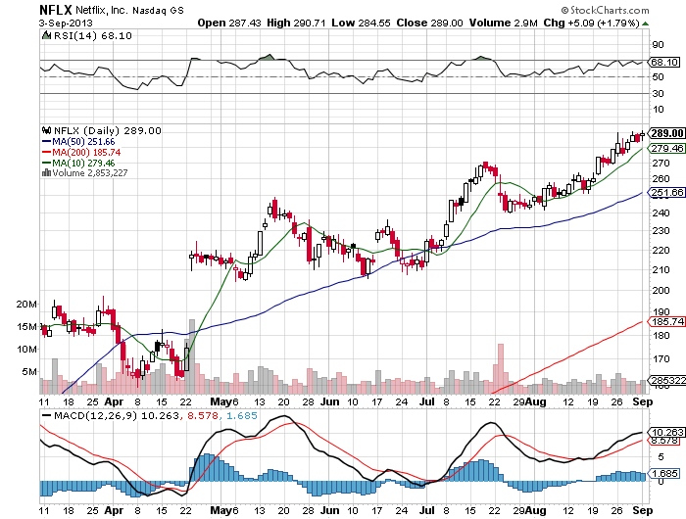
Task: Click the RSI(14) indicator legend icon
Action: [46, 35]
